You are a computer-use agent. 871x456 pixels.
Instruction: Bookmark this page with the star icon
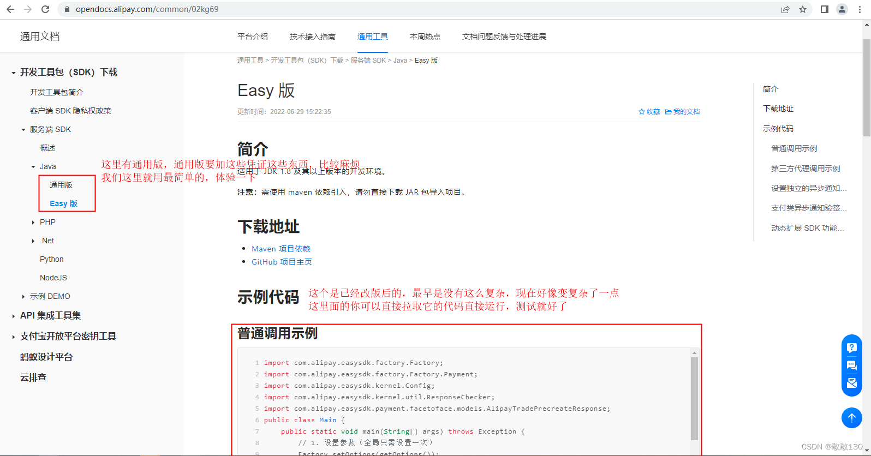point(803,9)
